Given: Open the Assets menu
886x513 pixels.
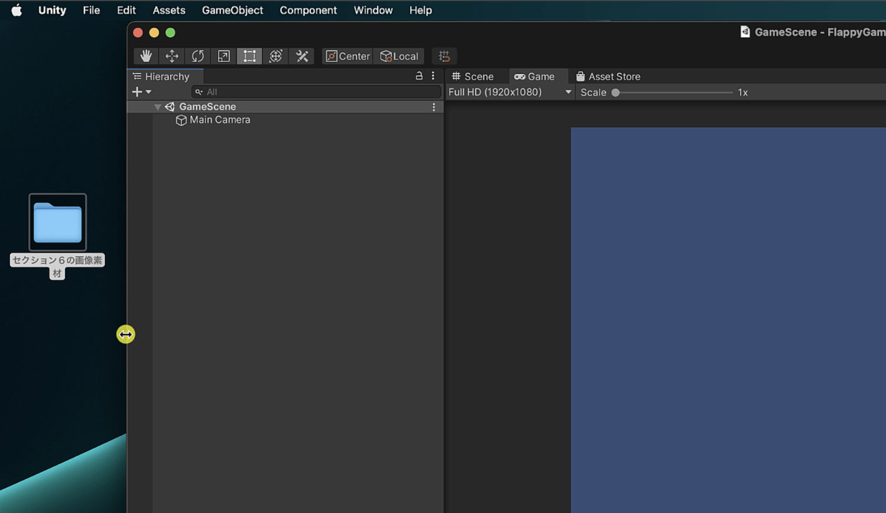Looking at the screenshot, I should [169, 10].
